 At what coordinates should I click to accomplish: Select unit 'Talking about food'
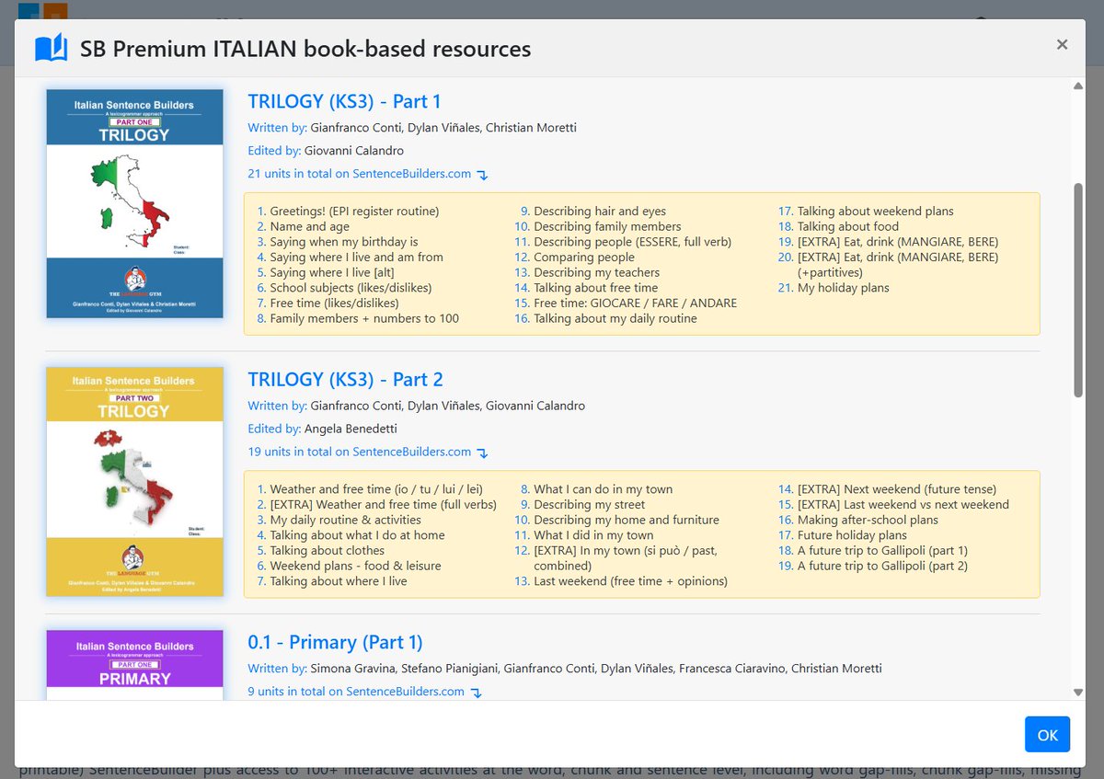848,226
